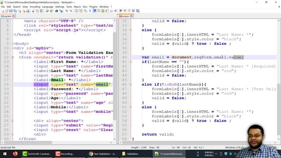Open Find with the binoculars icon
281x158 pixels.
[57, 11]
